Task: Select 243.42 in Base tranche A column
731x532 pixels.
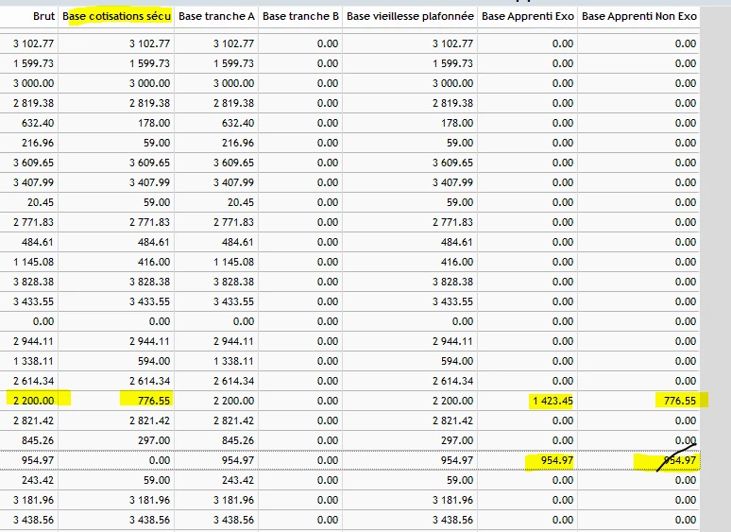Action: [x=238, y=480]
